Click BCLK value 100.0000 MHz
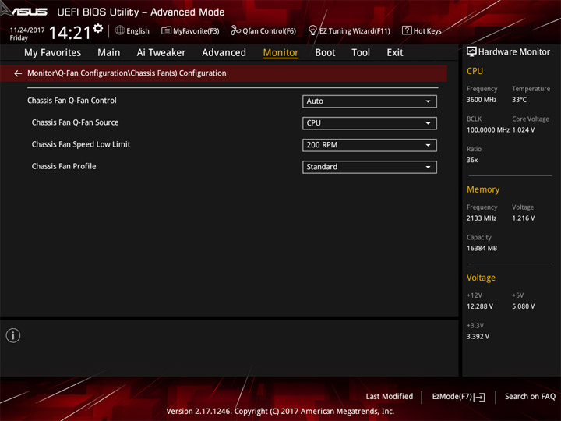The width and height of the screenshot is (561, 421). pos(488,130)
